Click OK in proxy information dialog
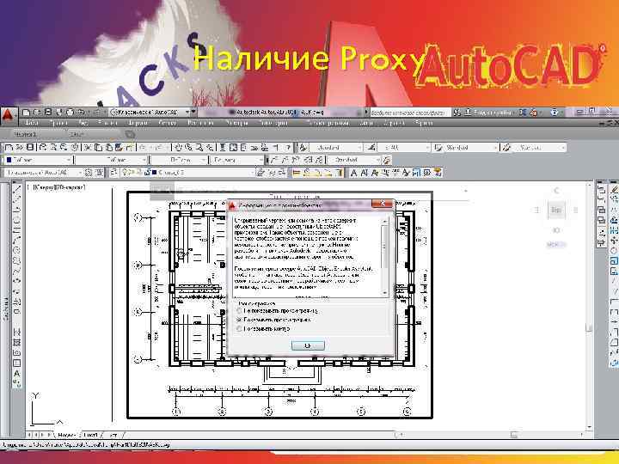619x464 pixels. point(308,345)
